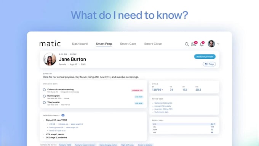Click the Mother dx T2DM detail bullet

tap(57, 131)
